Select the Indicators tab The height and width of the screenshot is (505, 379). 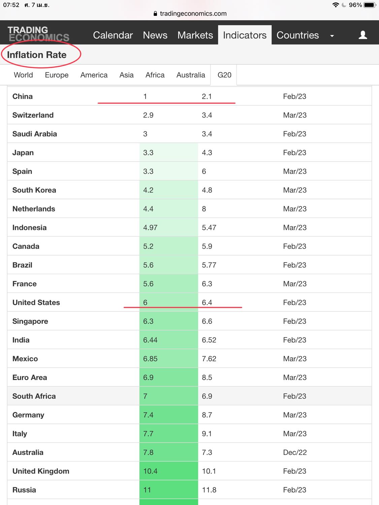coord(245,35)
